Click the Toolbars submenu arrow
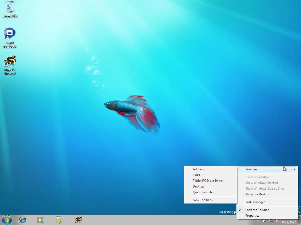The image size is (301, 225). pyautogui.click(x=294, y=169)
